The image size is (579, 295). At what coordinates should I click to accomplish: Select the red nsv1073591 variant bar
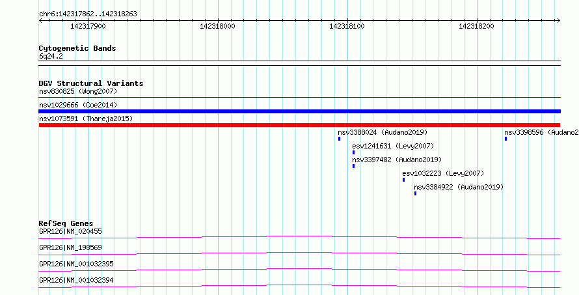(x=299, y=125)
